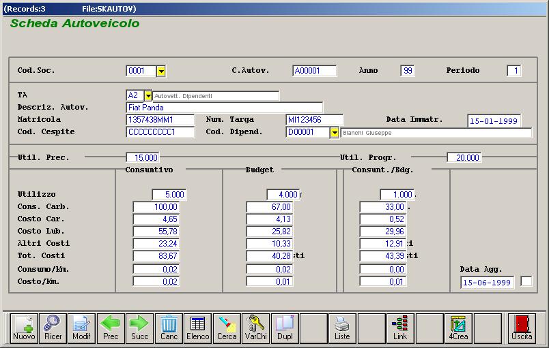Open the Link tree icon

(400, 328)
